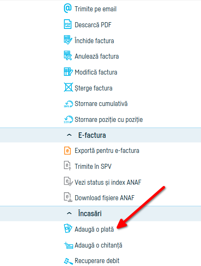Select Trimite în SPV menu entry
Screen dimensions: 201x266
pos(93,166)
